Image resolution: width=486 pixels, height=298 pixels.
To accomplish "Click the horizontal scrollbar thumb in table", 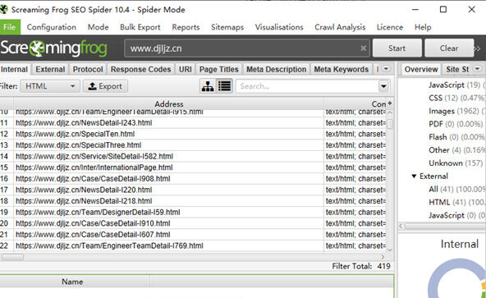I will coord(13,257).
